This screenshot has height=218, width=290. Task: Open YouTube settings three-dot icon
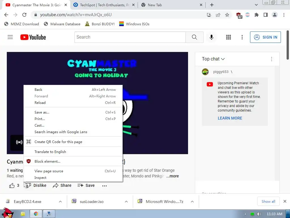click(x=242, y=37)
